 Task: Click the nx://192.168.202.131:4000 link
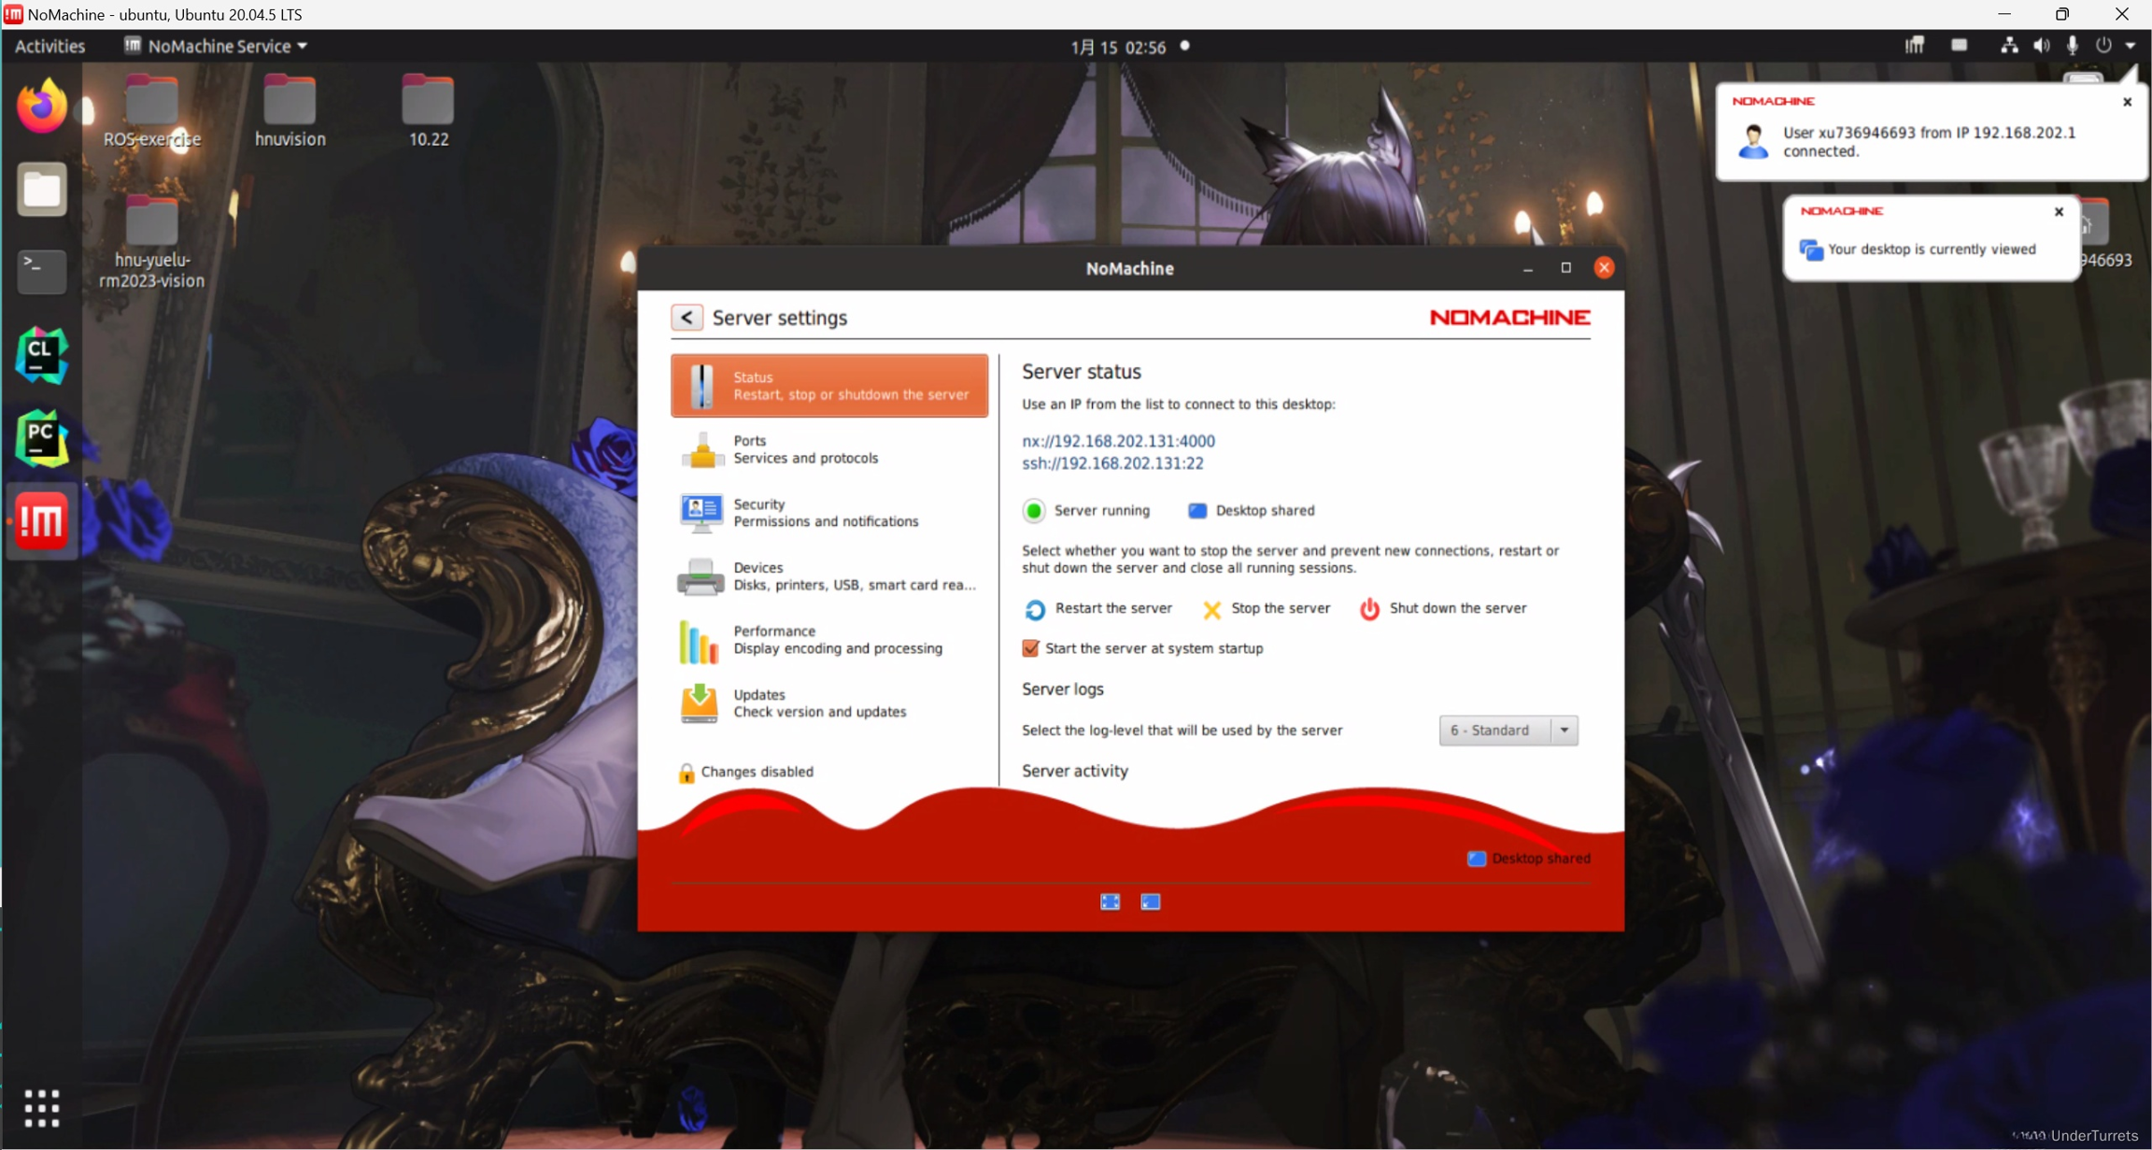(x=1118, y=441)
